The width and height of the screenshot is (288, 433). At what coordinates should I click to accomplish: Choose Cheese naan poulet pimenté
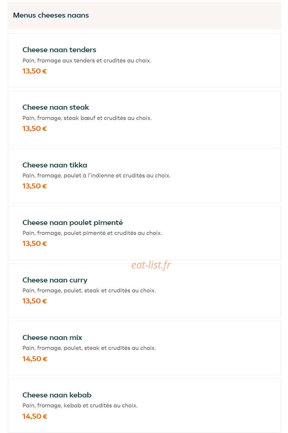(x=144, y=233)
